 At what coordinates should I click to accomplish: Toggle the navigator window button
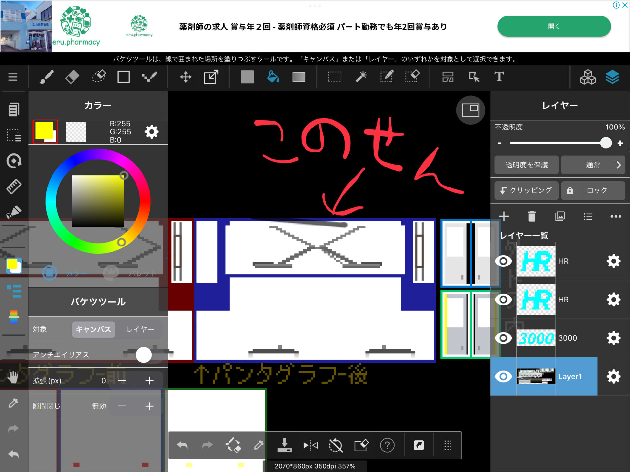pos(471,110)
